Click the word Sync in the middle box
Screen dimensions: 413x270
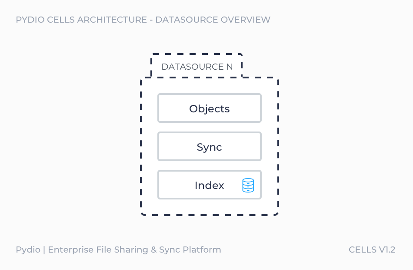pyautogui.click(x=210, y=147)
